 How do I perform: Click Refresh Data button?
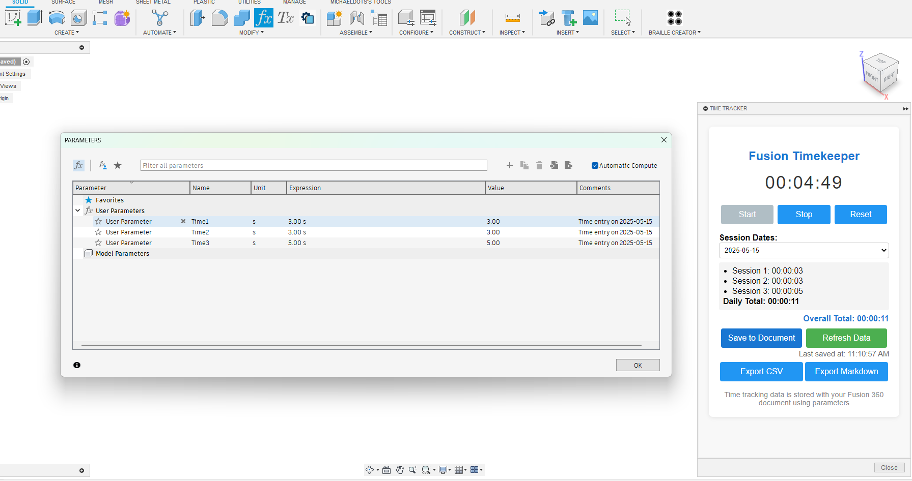846,338
